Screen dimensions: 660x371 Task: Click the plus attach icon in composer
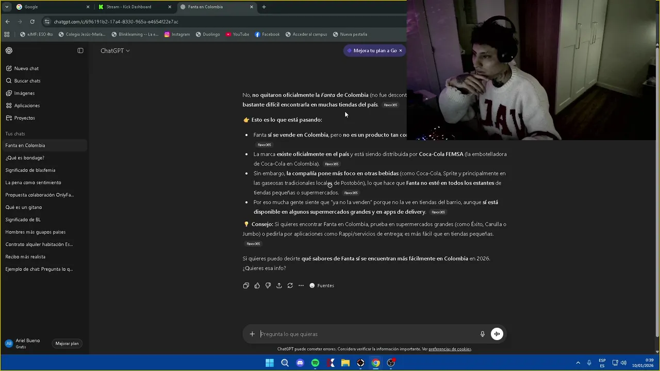point(252,334)
